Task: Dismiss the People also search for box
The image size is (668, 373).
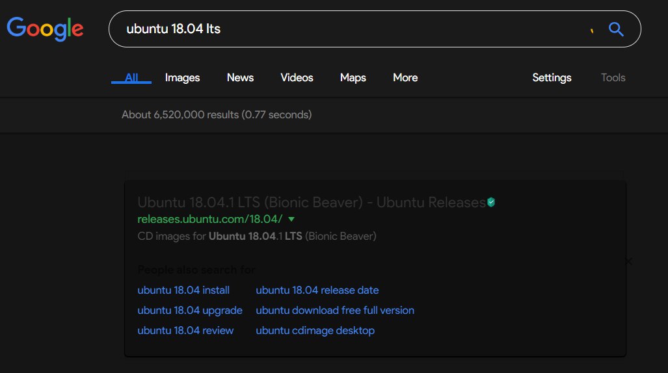Action: tap(628, 261)
